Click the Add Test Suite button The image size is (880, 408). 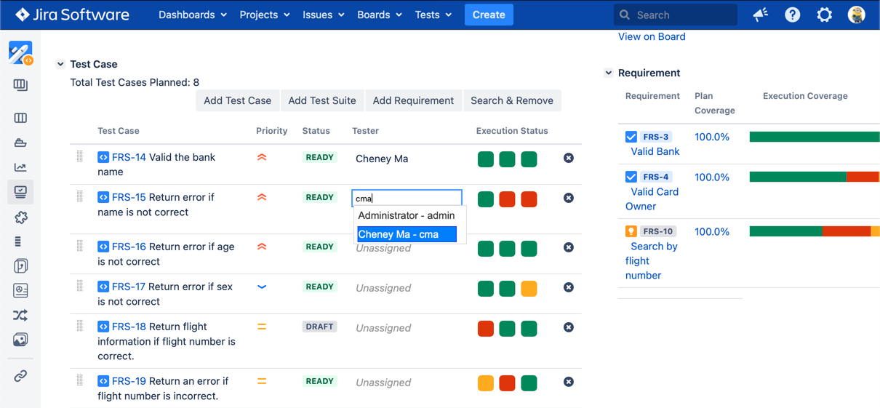pyautogui.click(x=322, y=100)
